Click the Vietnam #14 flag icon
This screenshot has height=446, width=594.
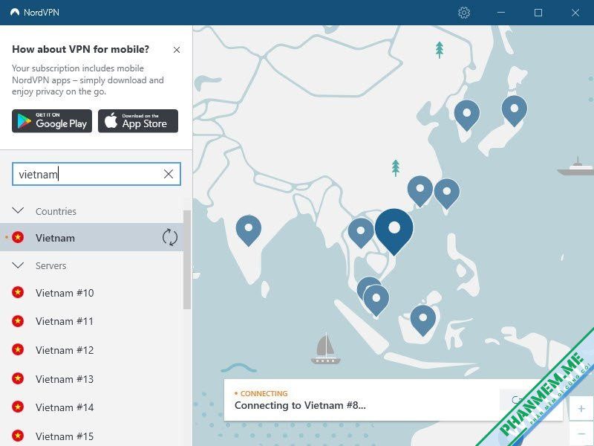click(x=18, y=407)
